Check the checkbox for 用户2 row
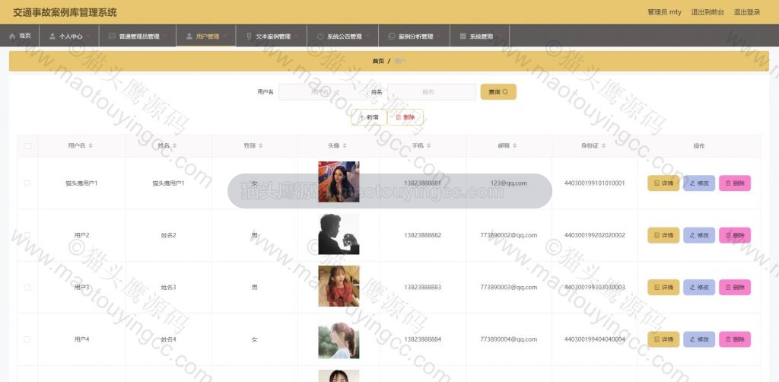The height and width of the screenshot is (382, 779). pyautogui.click(x=27, y=235)
